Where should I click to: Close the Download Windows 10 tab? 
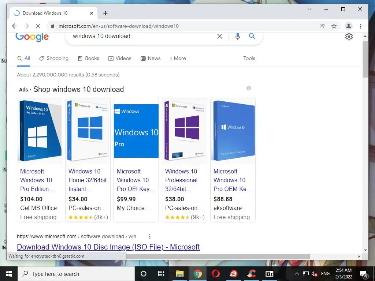91,13
